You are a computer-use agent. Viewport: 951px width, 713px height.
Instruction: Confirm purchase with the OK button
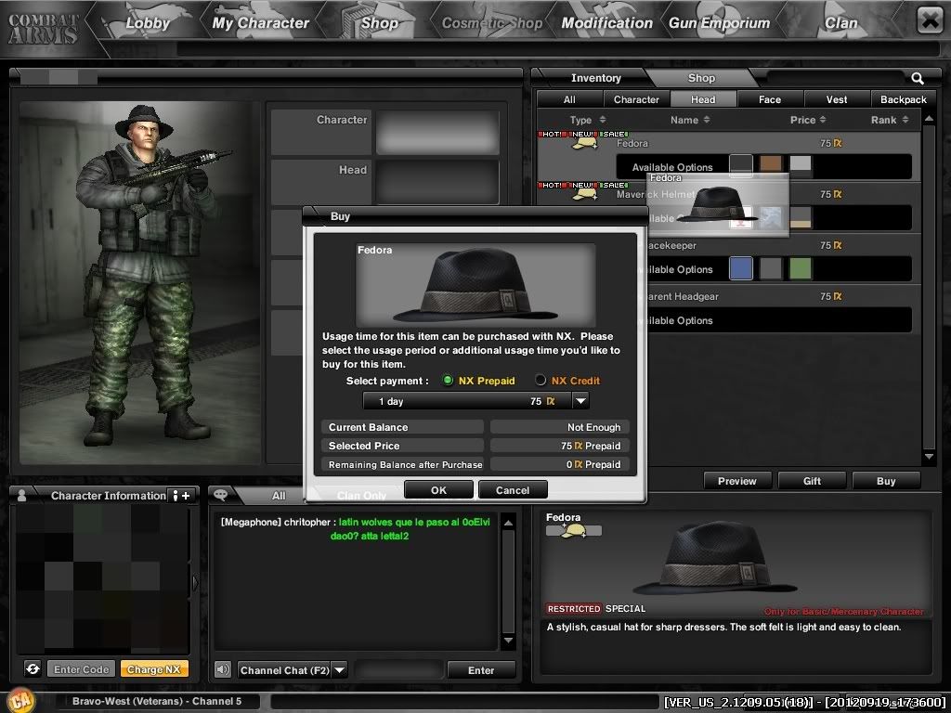click(x=438, y=490)
